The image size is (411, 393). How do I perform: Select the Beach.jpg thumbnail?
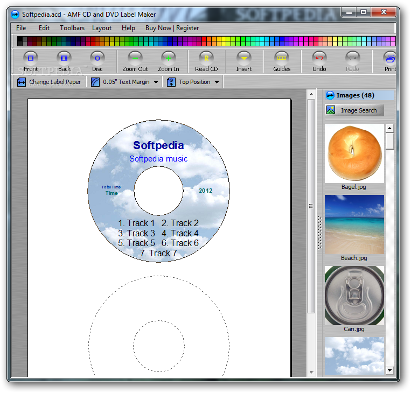354,224
